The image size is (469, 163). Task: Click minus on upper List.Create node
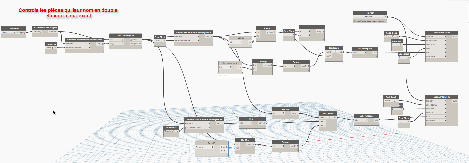[x=337, y=52]
